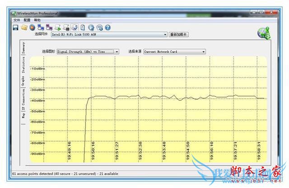
Task: Click status bar access points detected text
Action: (x=65, y=174)
